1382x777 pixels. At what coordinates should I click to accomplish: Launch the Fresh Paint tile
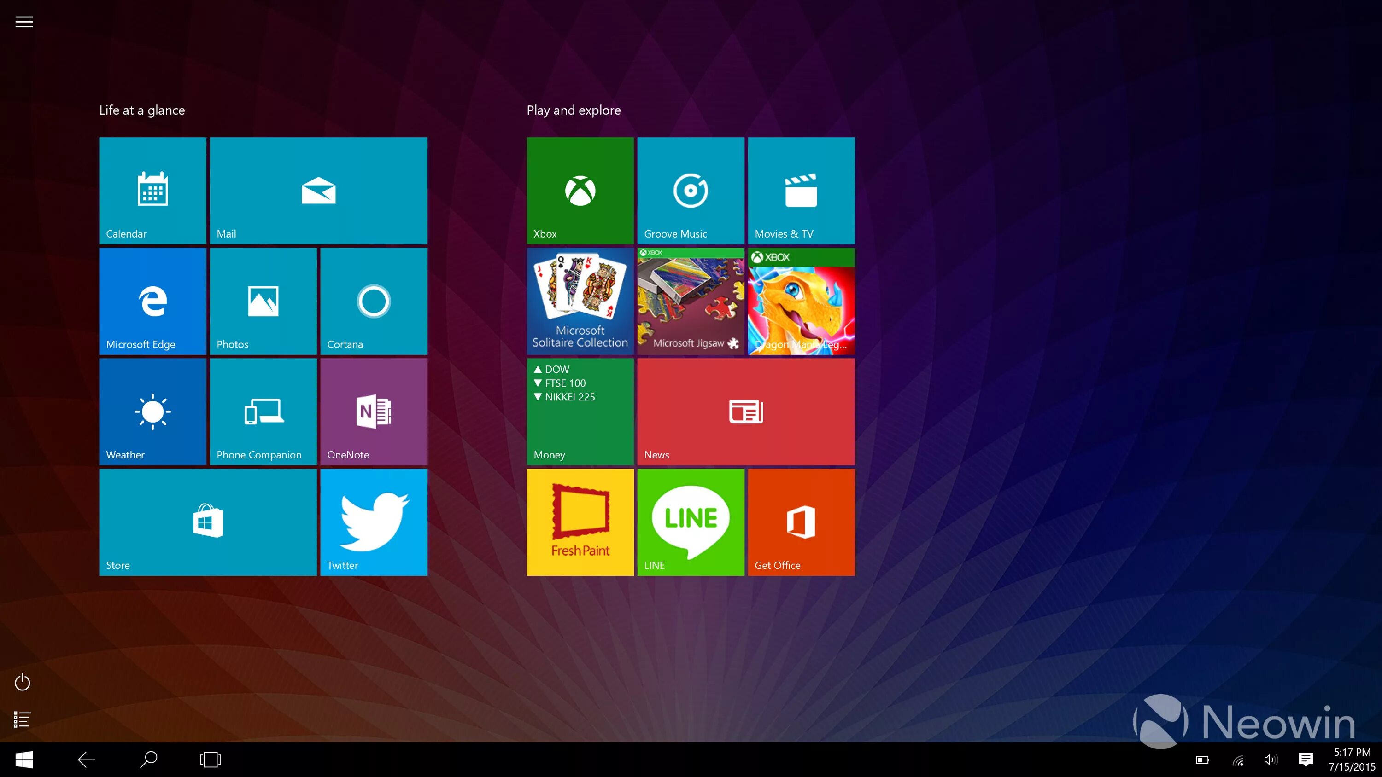tap(580, 522)
